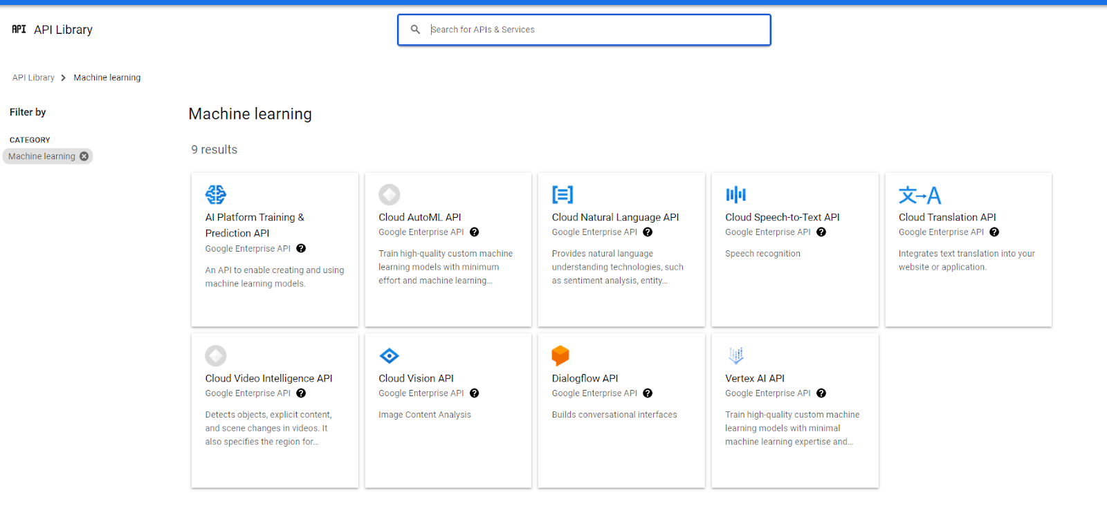This screenshot has width=1107, height=513.
Task: Open the Cloud Speech-to-Text API title
Action: (782, 217)
